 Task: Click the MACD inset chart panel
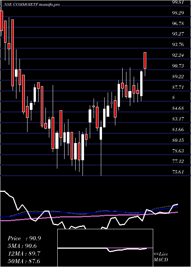[105, 248]
